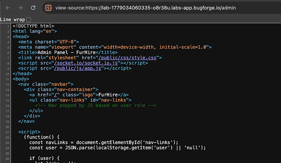Focus the address bar URL field
Image resolution: width=281 pixels, height=163 pixels.
(145, 8)
